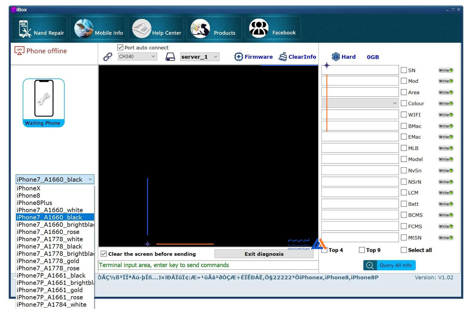Select iPhone7P_A1661_gold in the list
Viewport: 474px width, 309px height.
tap(55, 290)
